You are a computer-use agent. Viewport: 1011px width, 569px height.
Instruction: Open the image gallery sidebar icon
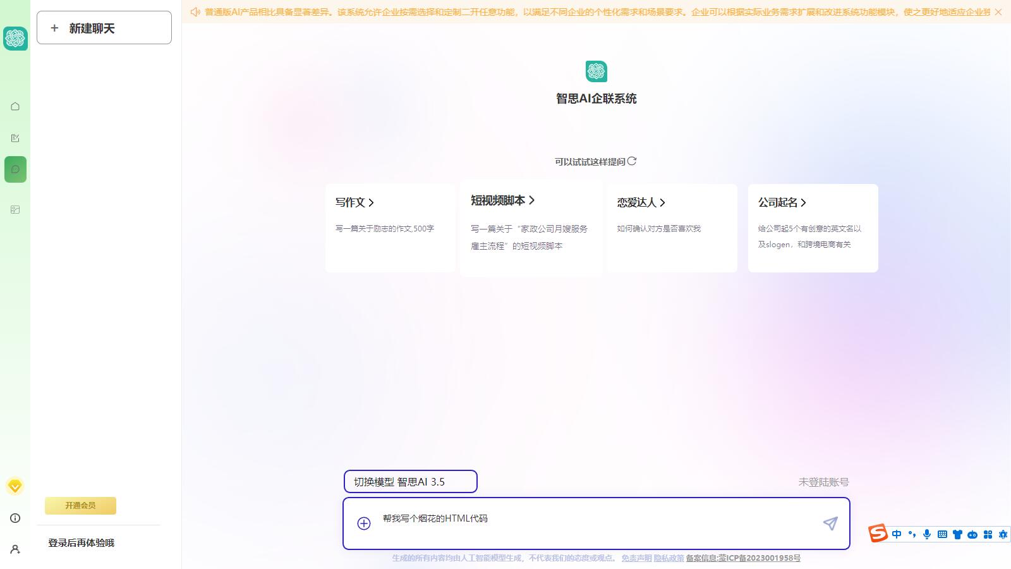point(15,209)
